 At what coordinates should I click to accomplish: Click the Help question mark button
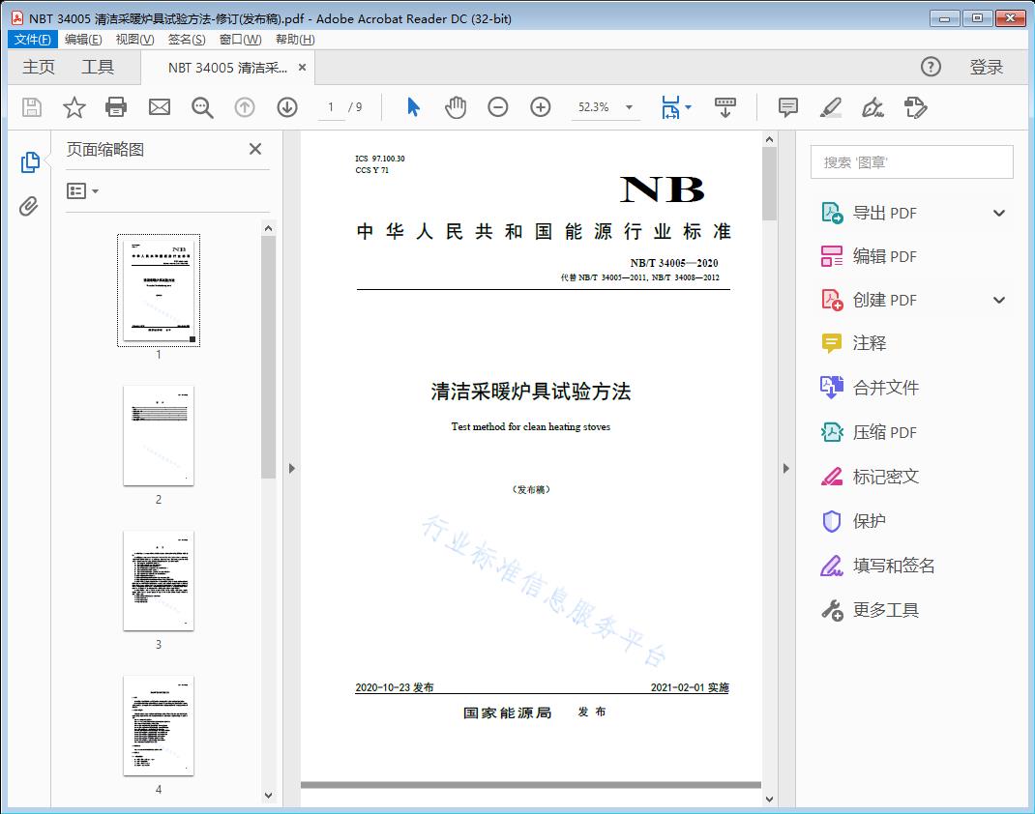[x=931, y=67]
